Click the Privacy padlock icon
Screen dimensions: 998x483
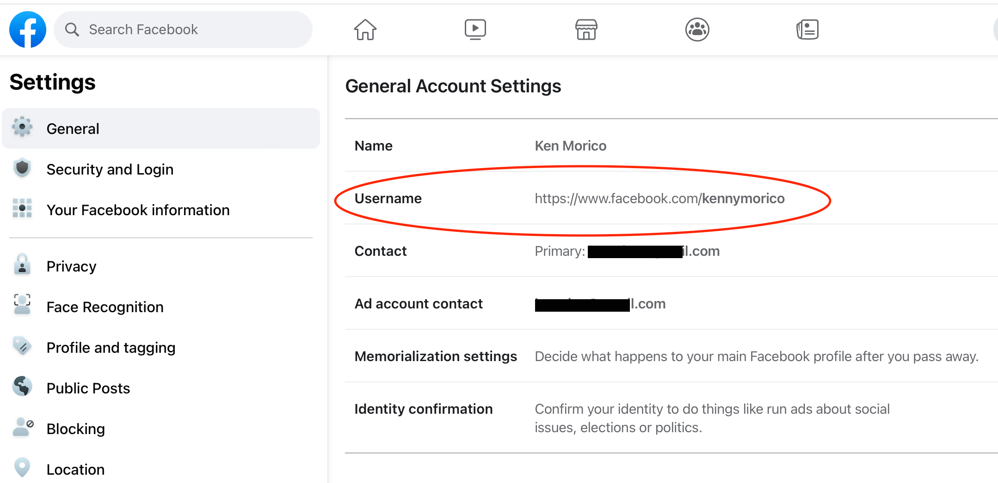pyautogui.click(x=22, y=266)
